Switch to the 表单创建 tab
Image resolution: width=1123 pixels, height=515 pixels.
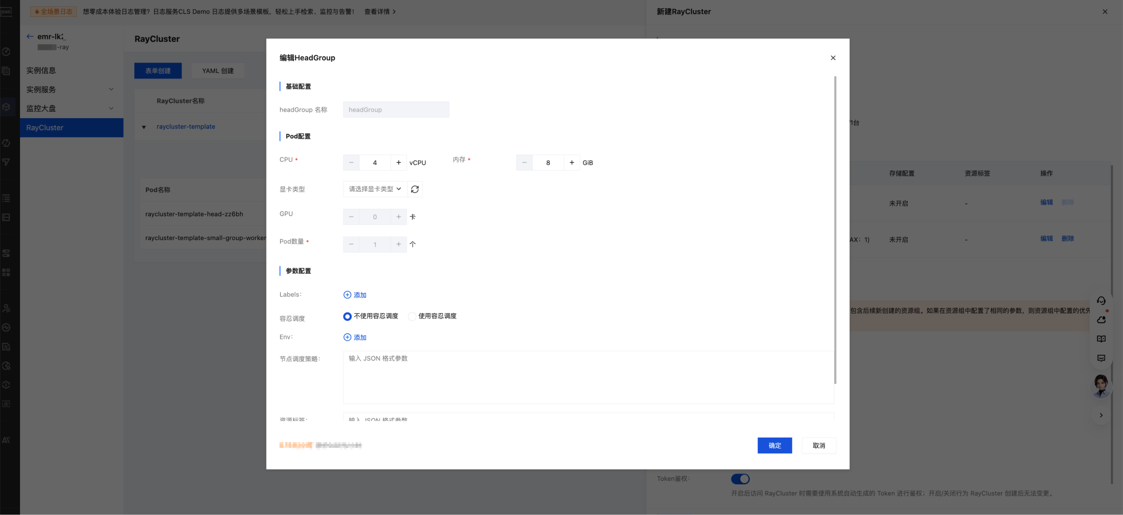[158, 71]
